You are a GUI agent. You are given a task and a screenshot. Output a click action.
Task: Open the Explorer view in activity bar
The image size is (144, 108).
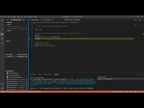(x=2, y=20)
